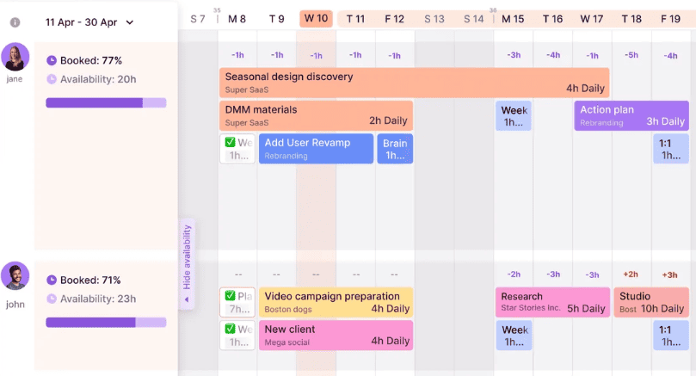This screenshot has width=696, height=376.
Task: Open John's Research Star Stories booking
Action: pyautogui.click(x=552, y=302)
